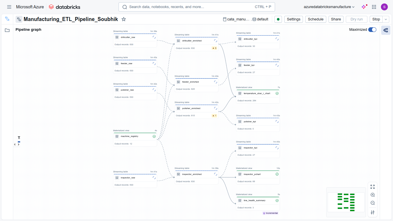The width and height of the screenshot is (393, 221).
Task: Toggle the graph panel icon at top right
Action: click(386, 30)
